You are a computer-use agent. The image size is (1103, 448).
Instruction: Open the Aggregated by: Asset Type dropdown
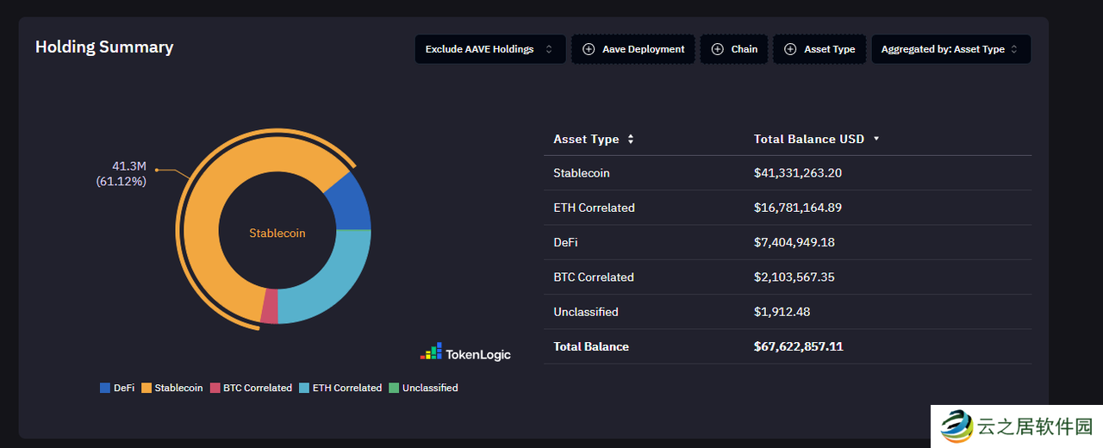(950, 49)
